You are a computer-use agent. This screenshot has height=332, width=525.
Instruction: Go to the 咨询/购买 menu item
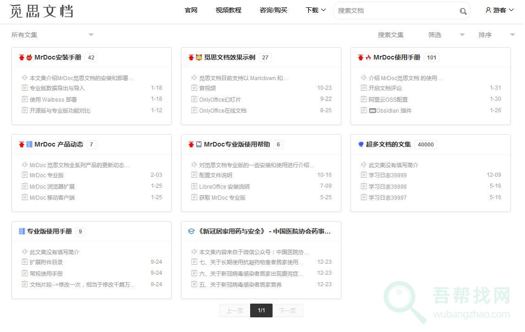coord(273,10)
